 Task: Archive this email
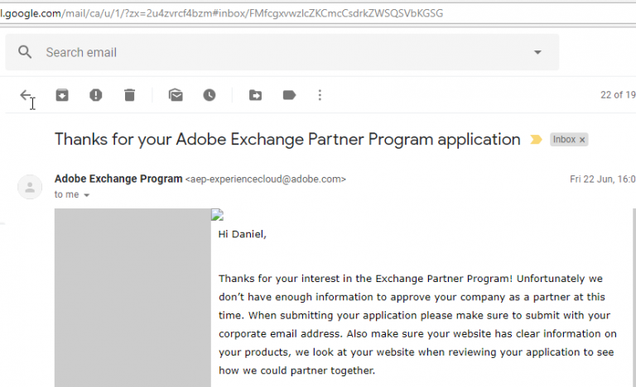coord(62,95)
